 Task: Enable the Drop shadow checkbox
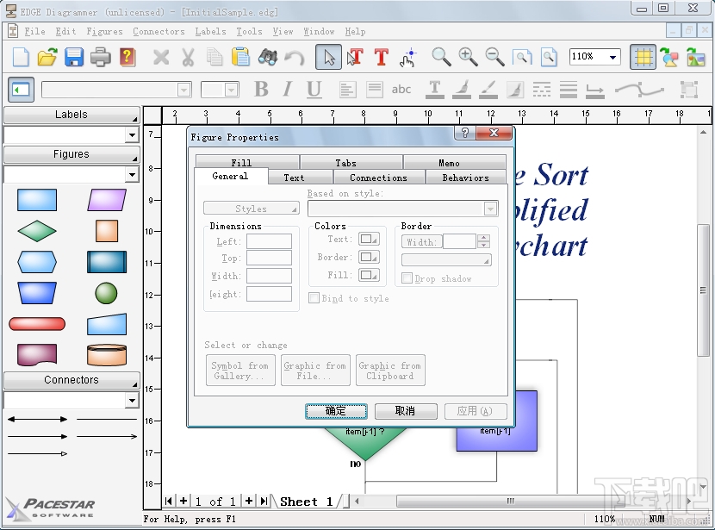[405, 278]
